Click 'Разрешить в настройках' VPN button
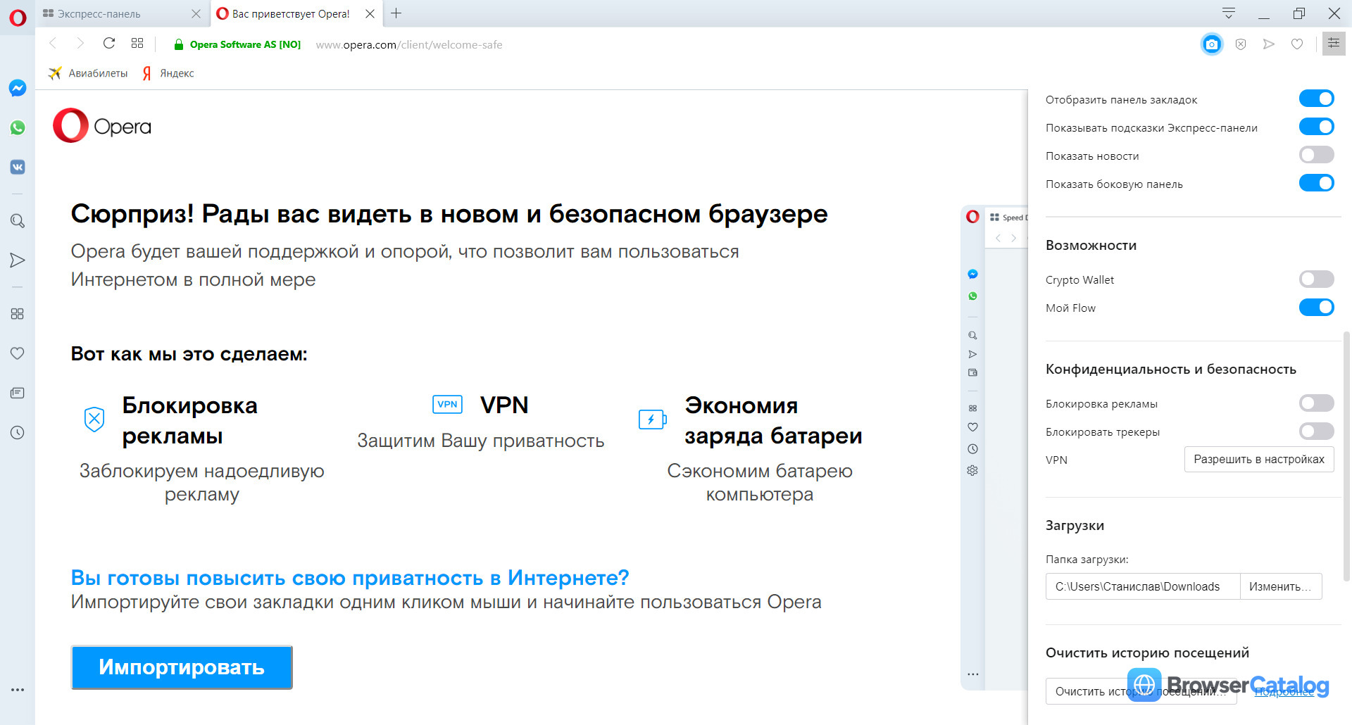1352x725 pixels. coord(1259,459)
